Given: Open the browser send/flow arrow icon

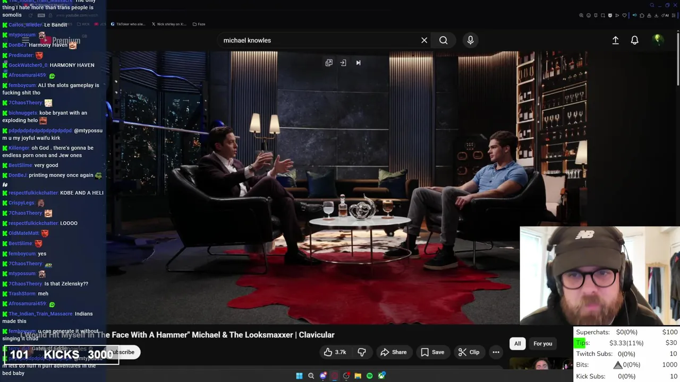Looking at the screenshot, I should (617, 15).
